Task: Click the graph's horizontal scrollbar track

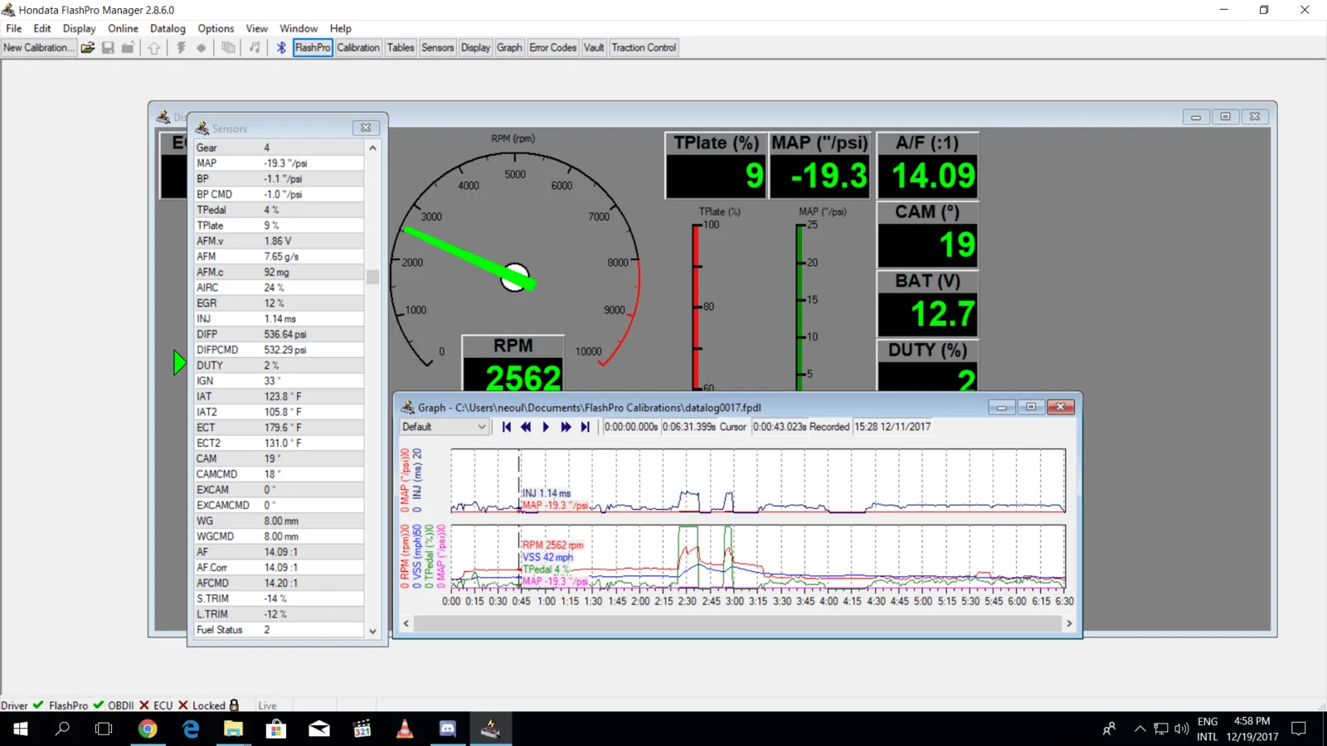Action: [x=736, y=623]
